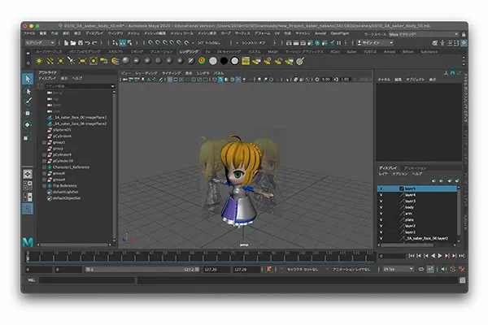Image resolution: width=488 pixels, height=325 pixels.
Task: Toggle visibility V of arm layer
Action: [381, 214]
